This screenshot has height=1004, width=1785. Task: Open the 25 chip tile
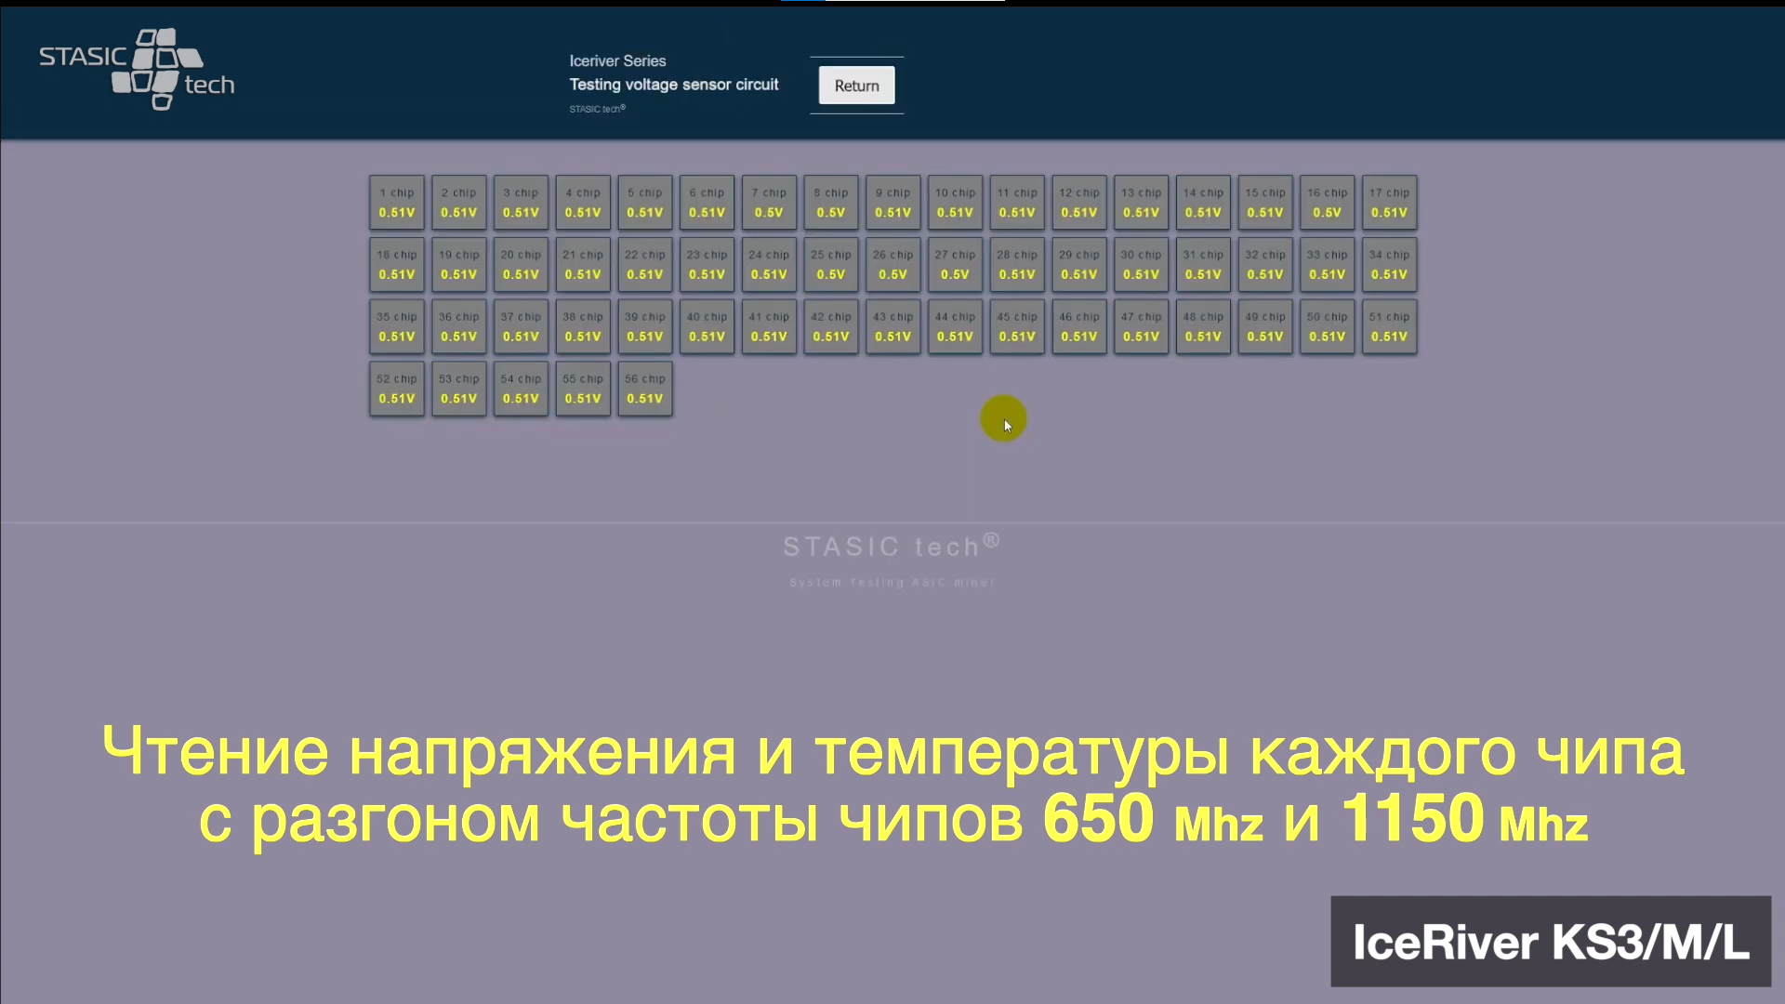tap(831, 265)
